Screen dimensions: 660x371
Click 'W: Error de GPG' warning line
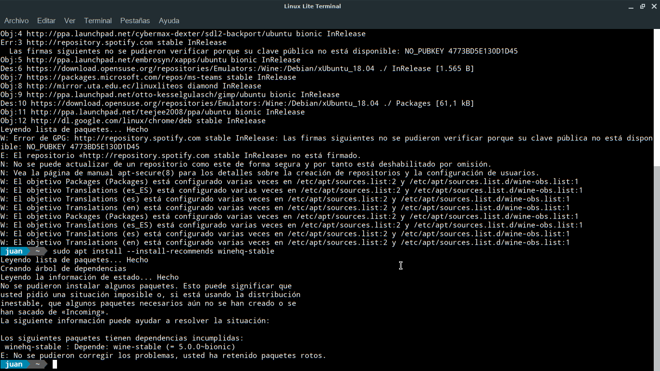coord(326,143)
